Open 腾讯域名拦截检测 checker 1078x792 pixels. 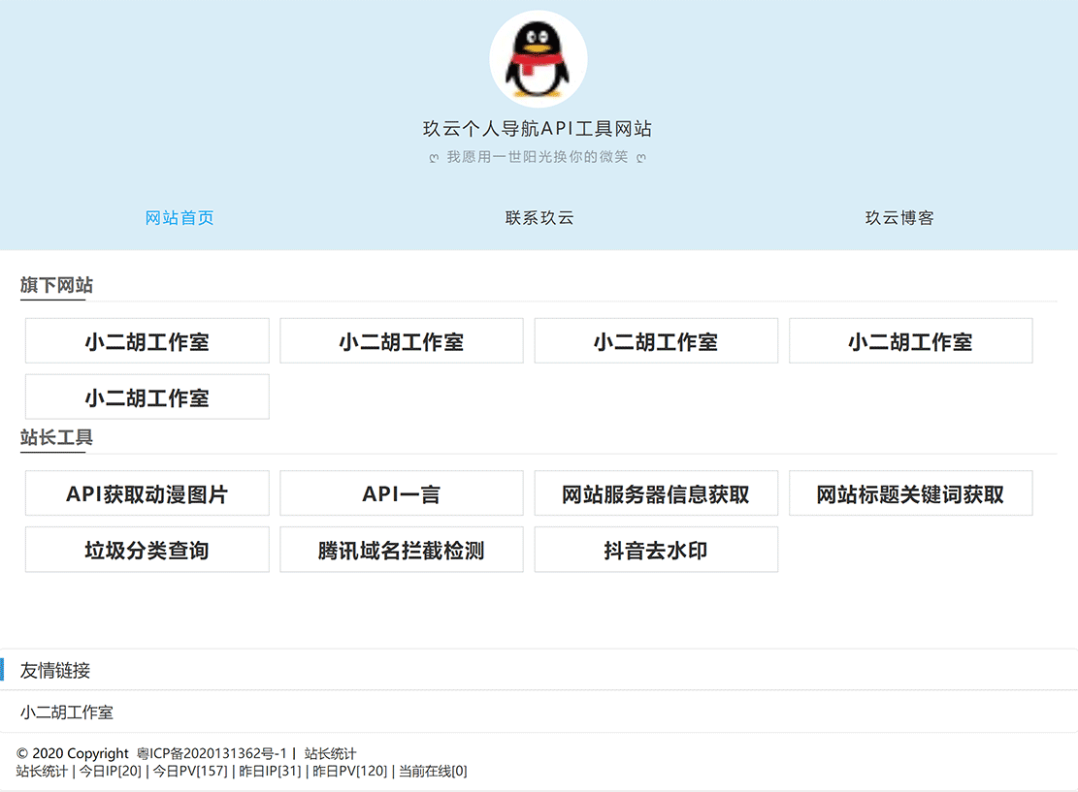click(401, 549)
